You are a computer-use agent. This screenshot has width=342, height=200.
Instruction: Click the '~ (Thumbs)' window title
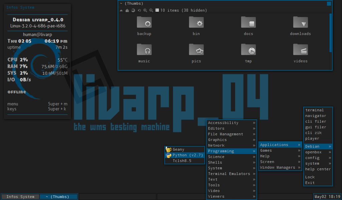click(132, 3)
